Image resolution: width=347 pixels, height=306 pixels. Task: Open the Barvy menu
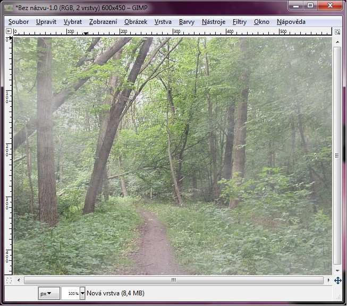tap(187, 22)
